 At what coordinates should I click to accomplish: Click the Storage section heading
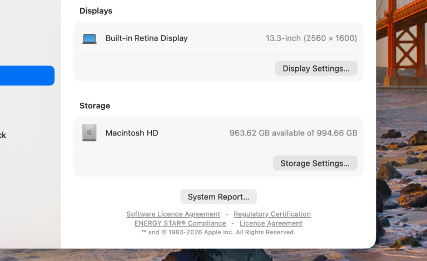click(95, 106)
